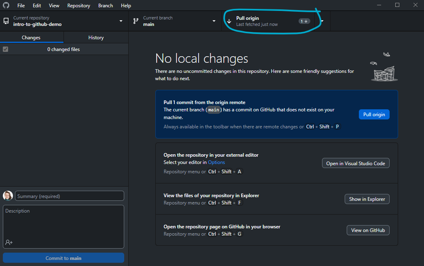Click the branch icon beside Current branch
The width and height of the screenshot is (424, 266).
tap(136, 21)
